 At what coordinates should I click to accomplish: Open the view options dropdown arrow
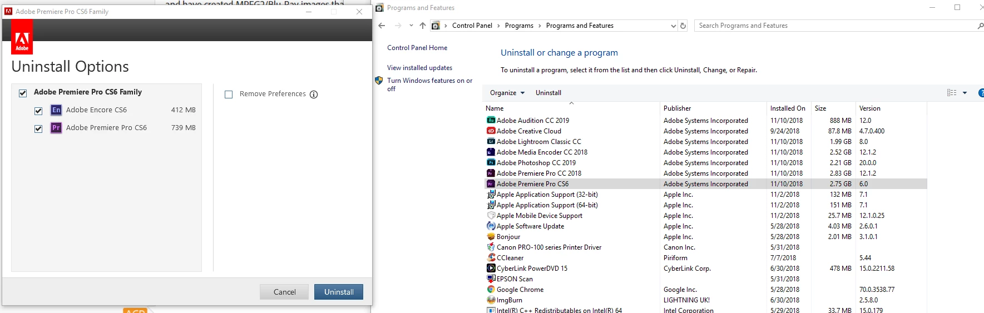(965, 93)
